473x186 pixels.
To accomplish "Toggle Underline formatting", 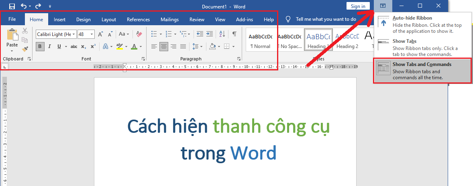I will [x=59, y=46].
